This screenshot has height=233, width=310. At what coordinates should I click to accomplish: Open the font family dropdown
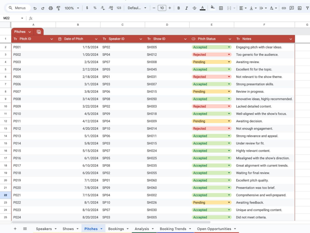click(x=137, y=8)
